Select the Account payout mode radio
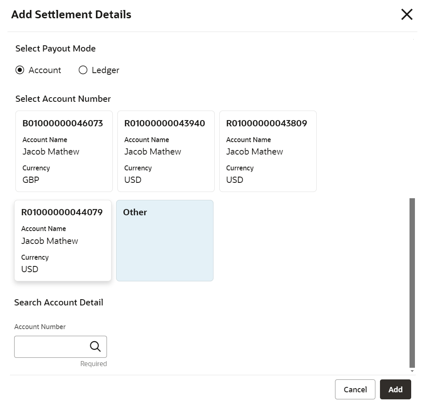 click(x=20, y=70)
